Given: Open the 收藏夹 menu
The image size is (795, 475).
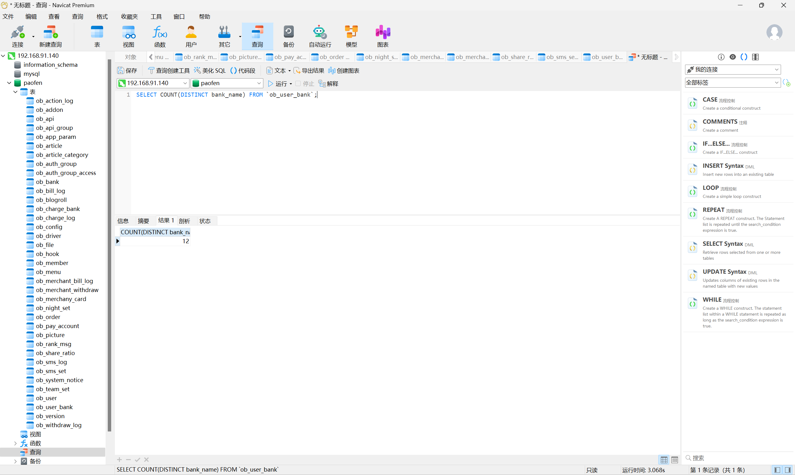Looking at the screenshot, I should 129,17.
